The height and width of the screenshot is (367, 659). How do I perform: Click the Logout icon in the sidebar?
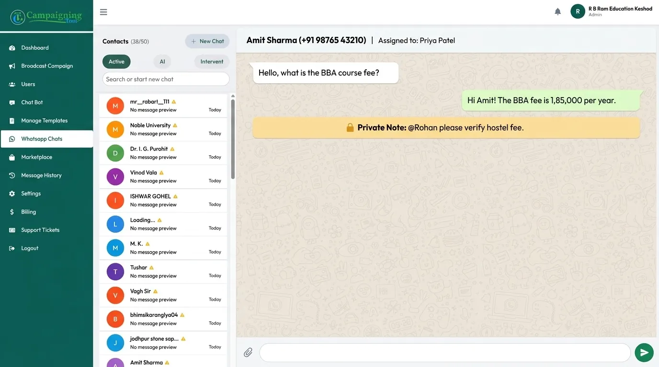(x=12, y=248)
